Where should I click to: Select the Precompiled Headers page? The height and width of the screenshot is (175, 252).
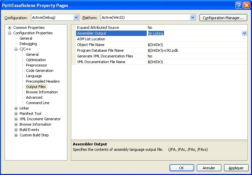coord(43,81)
